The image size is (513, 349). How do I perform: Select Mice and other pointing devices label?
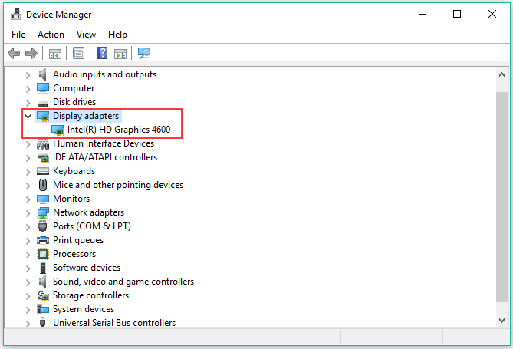tap(118, 185)
